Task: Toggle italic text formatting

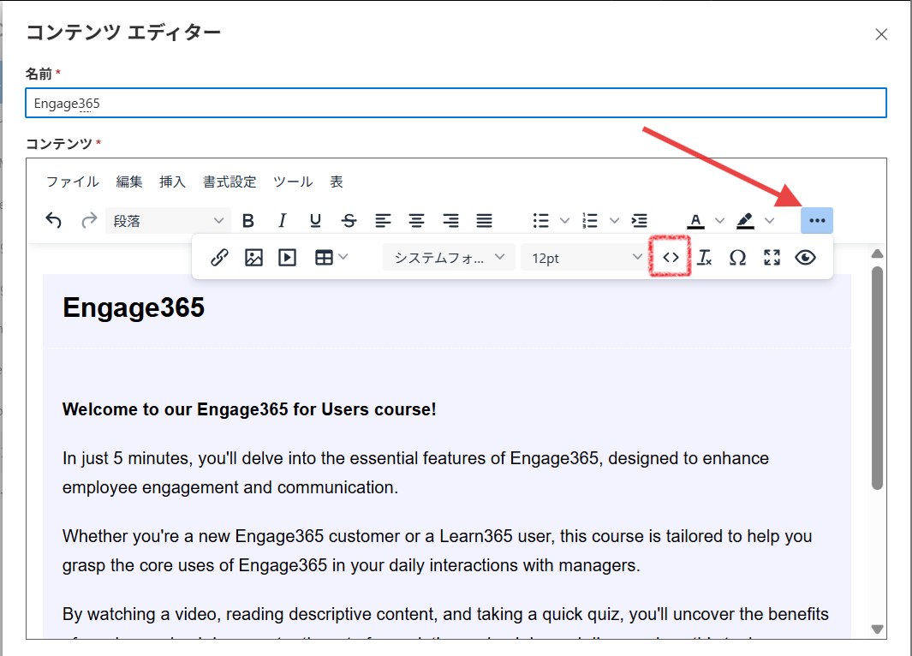Action: [x=282, y=220]
